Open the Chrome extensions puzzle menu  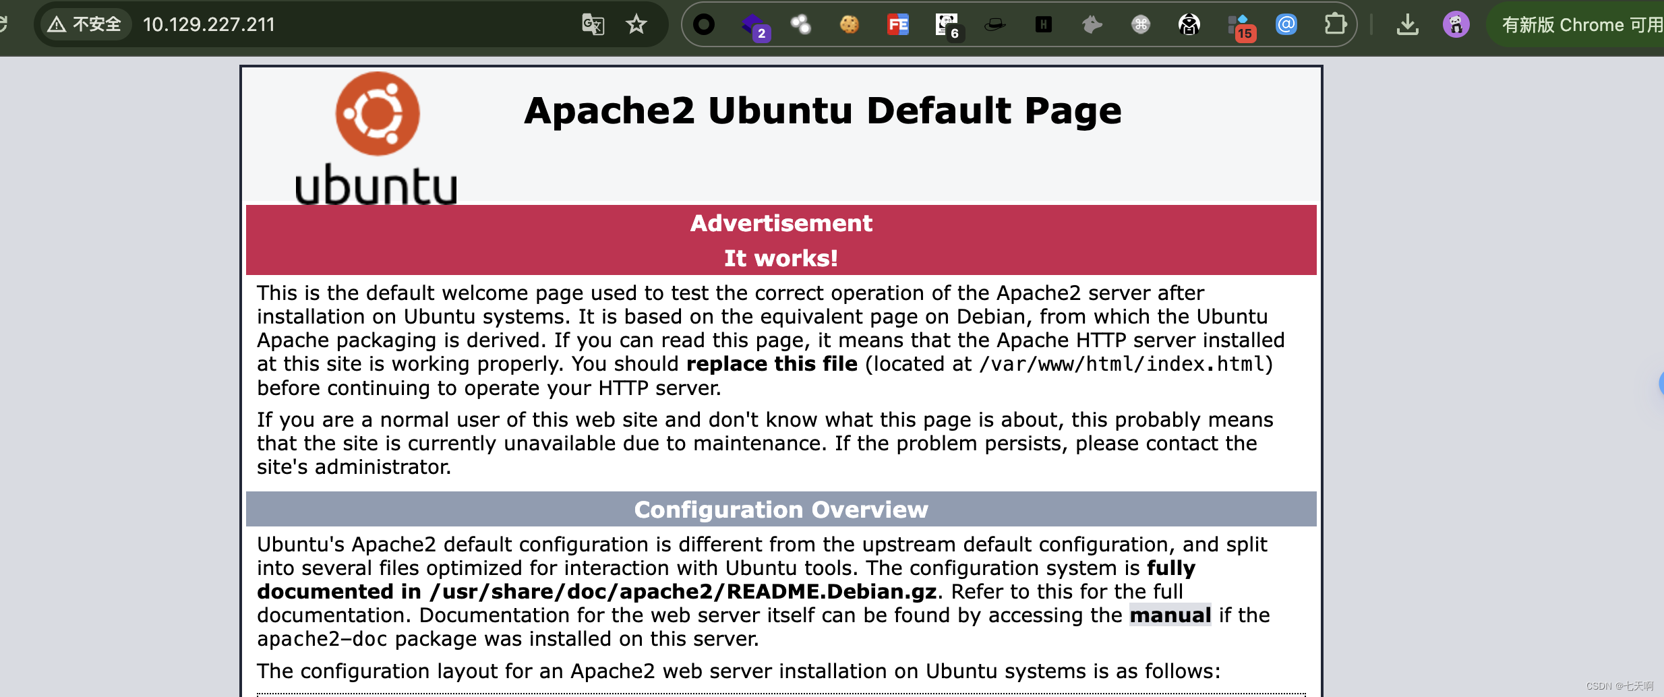1335,25
